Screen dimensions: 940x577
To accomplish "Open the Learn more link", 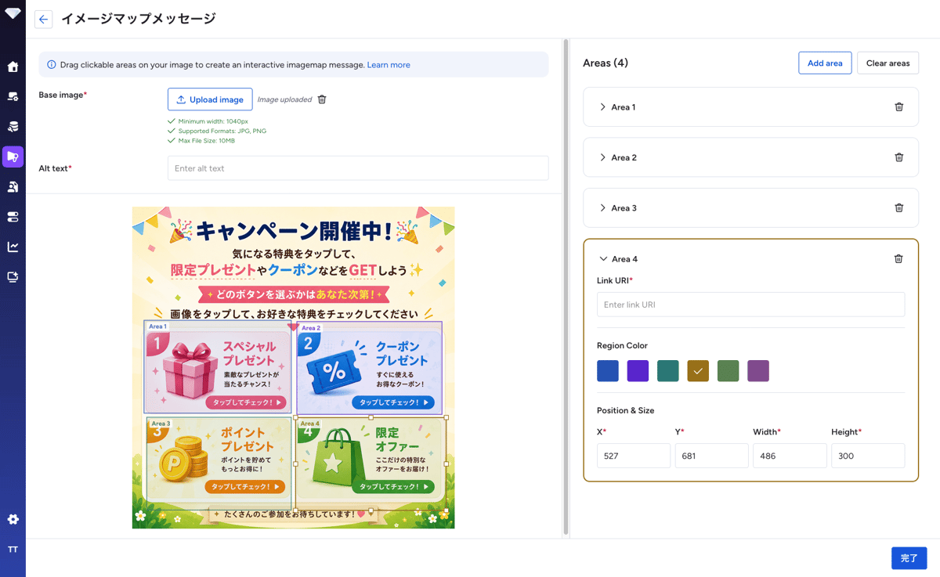I will pyautogui.click(x=389, y=65).
